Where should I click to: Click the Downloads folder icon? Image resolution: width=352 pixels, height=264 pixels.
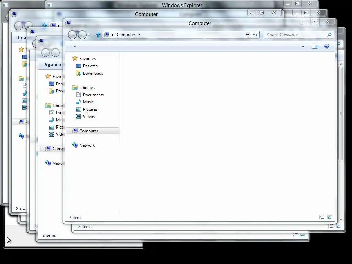[78, 73]
